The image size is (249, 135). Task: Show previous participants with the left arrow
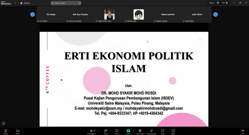click(33, 15)
